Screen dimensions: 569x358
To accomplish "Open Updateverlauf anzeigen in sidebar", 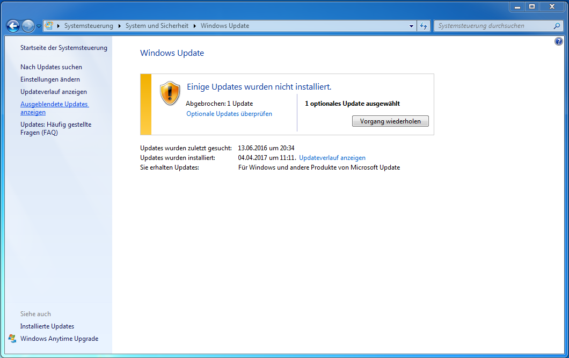I will coord(54,92).
